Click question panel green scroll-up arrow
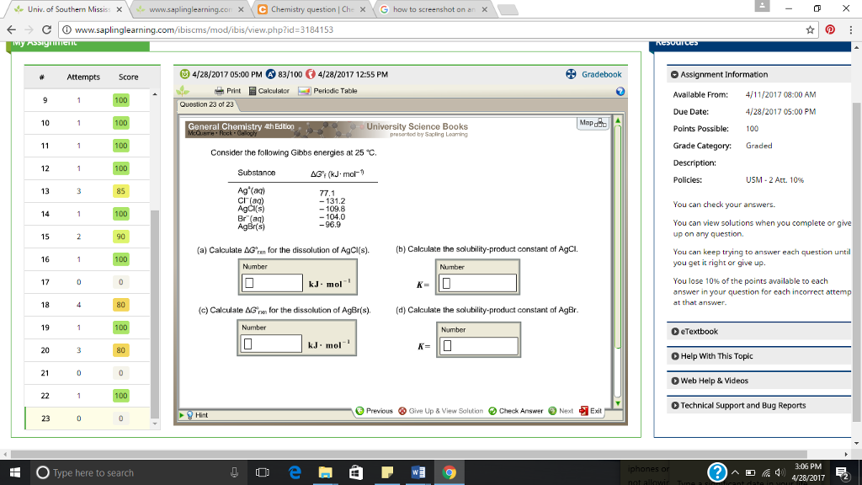This screenshot has height=485, width=862. pos(618,120)
